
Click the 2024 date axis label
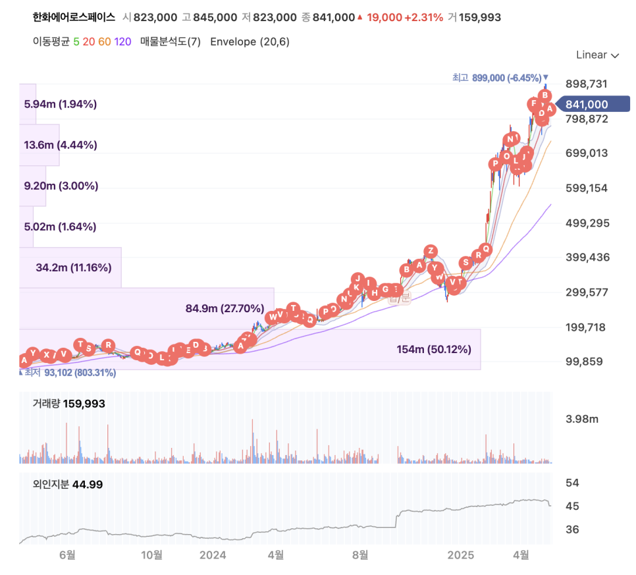213,555
